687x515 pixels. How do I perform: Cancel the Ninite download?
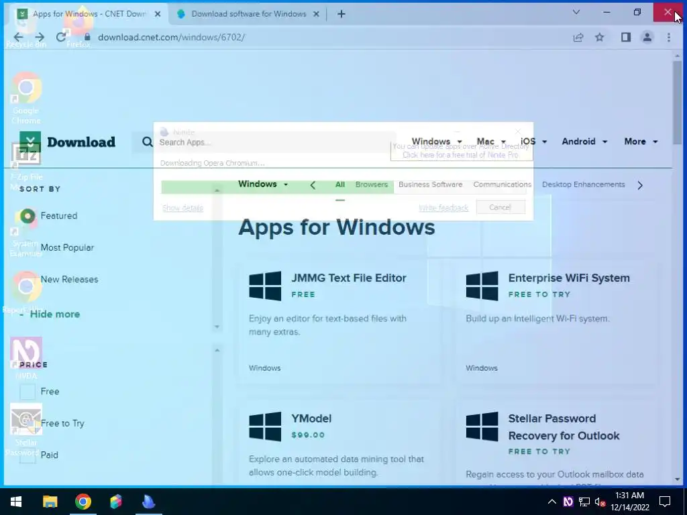pos(500,207)
